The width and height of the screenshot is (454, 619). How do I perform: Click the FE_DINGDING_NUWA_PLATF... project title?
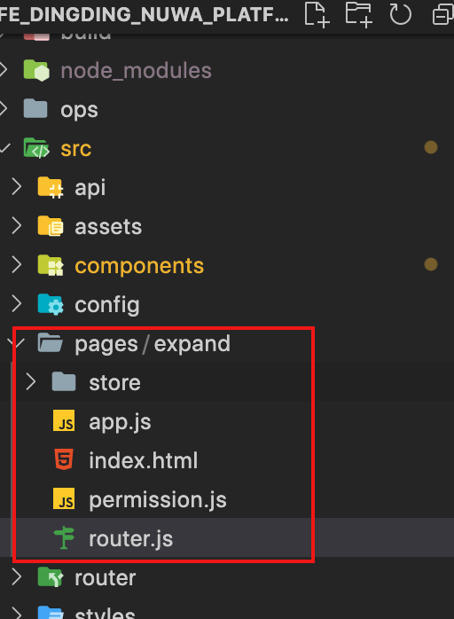tap(144, 14)
